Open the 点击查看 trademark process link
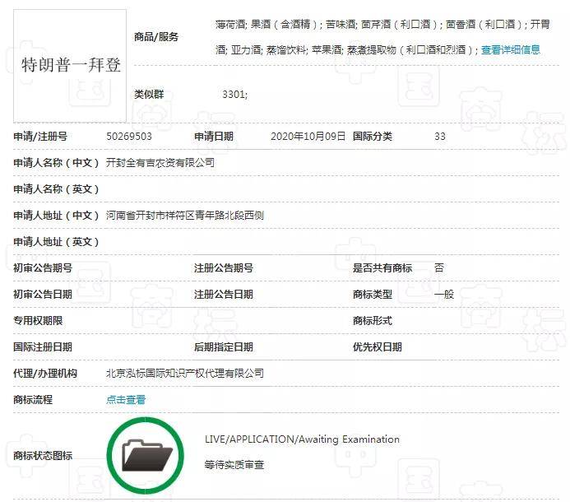Viewport: 570px width, 502px height. pos(126,400)
